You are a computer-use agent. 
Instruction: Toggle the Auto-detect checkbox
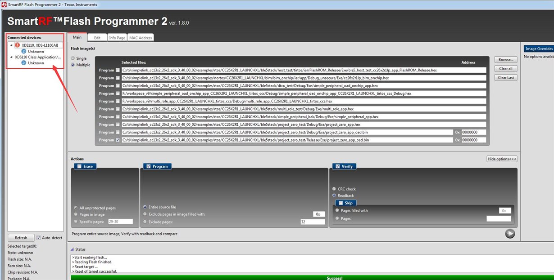coord(39,238)
